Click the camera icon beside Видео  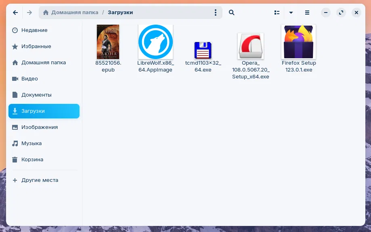point(15,79)
